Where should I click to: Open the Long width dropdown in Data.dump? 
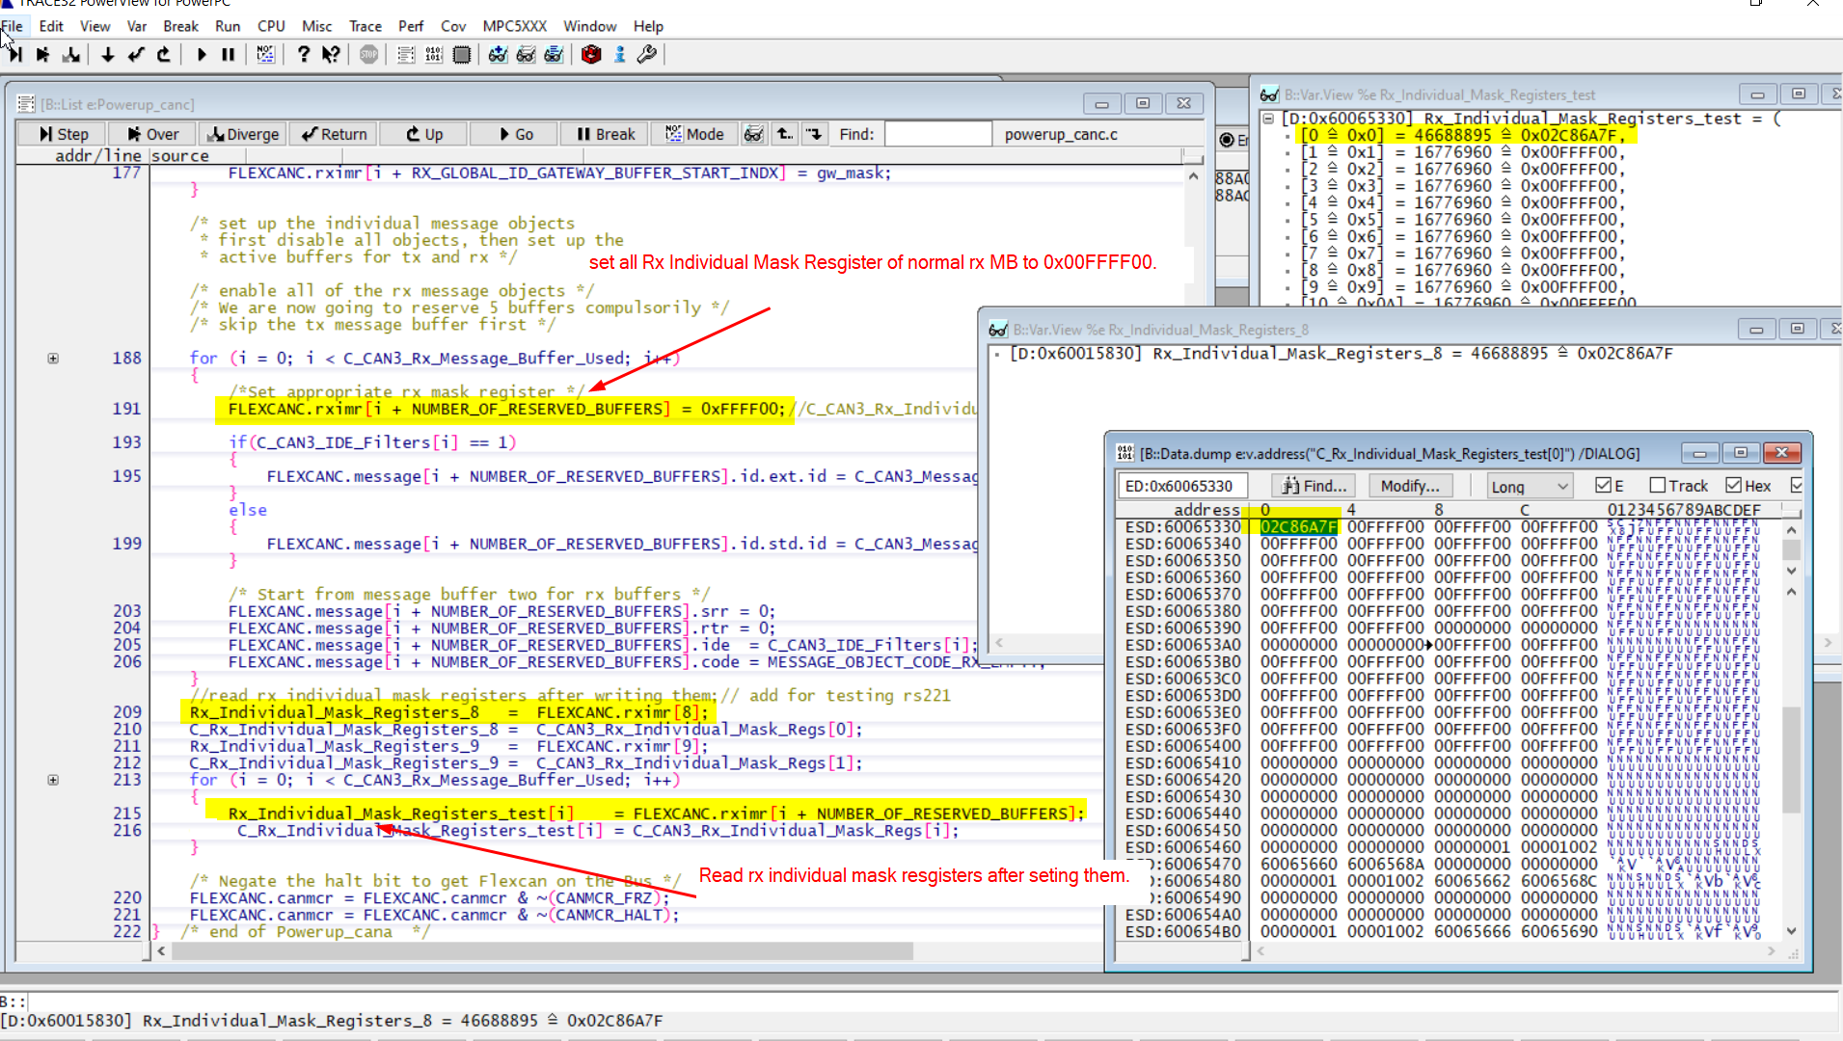tap(1530, 486)
